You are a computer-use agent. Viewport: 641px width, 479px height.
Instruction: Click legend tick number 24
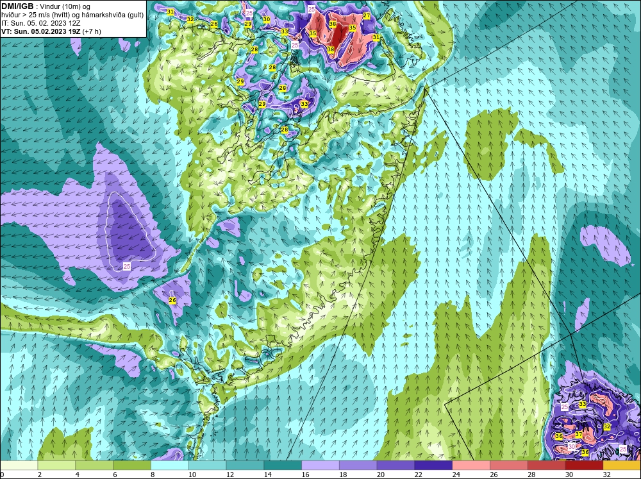(456, 475)
